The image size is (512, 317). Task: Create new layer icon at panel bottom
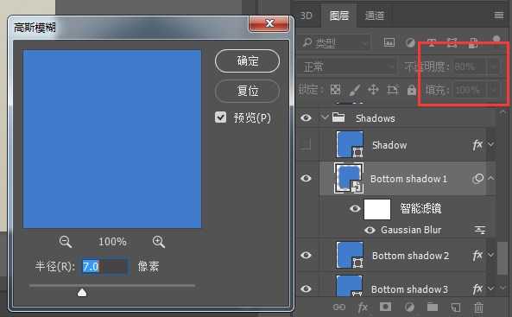pyautogui.click(x=456, y=307)
